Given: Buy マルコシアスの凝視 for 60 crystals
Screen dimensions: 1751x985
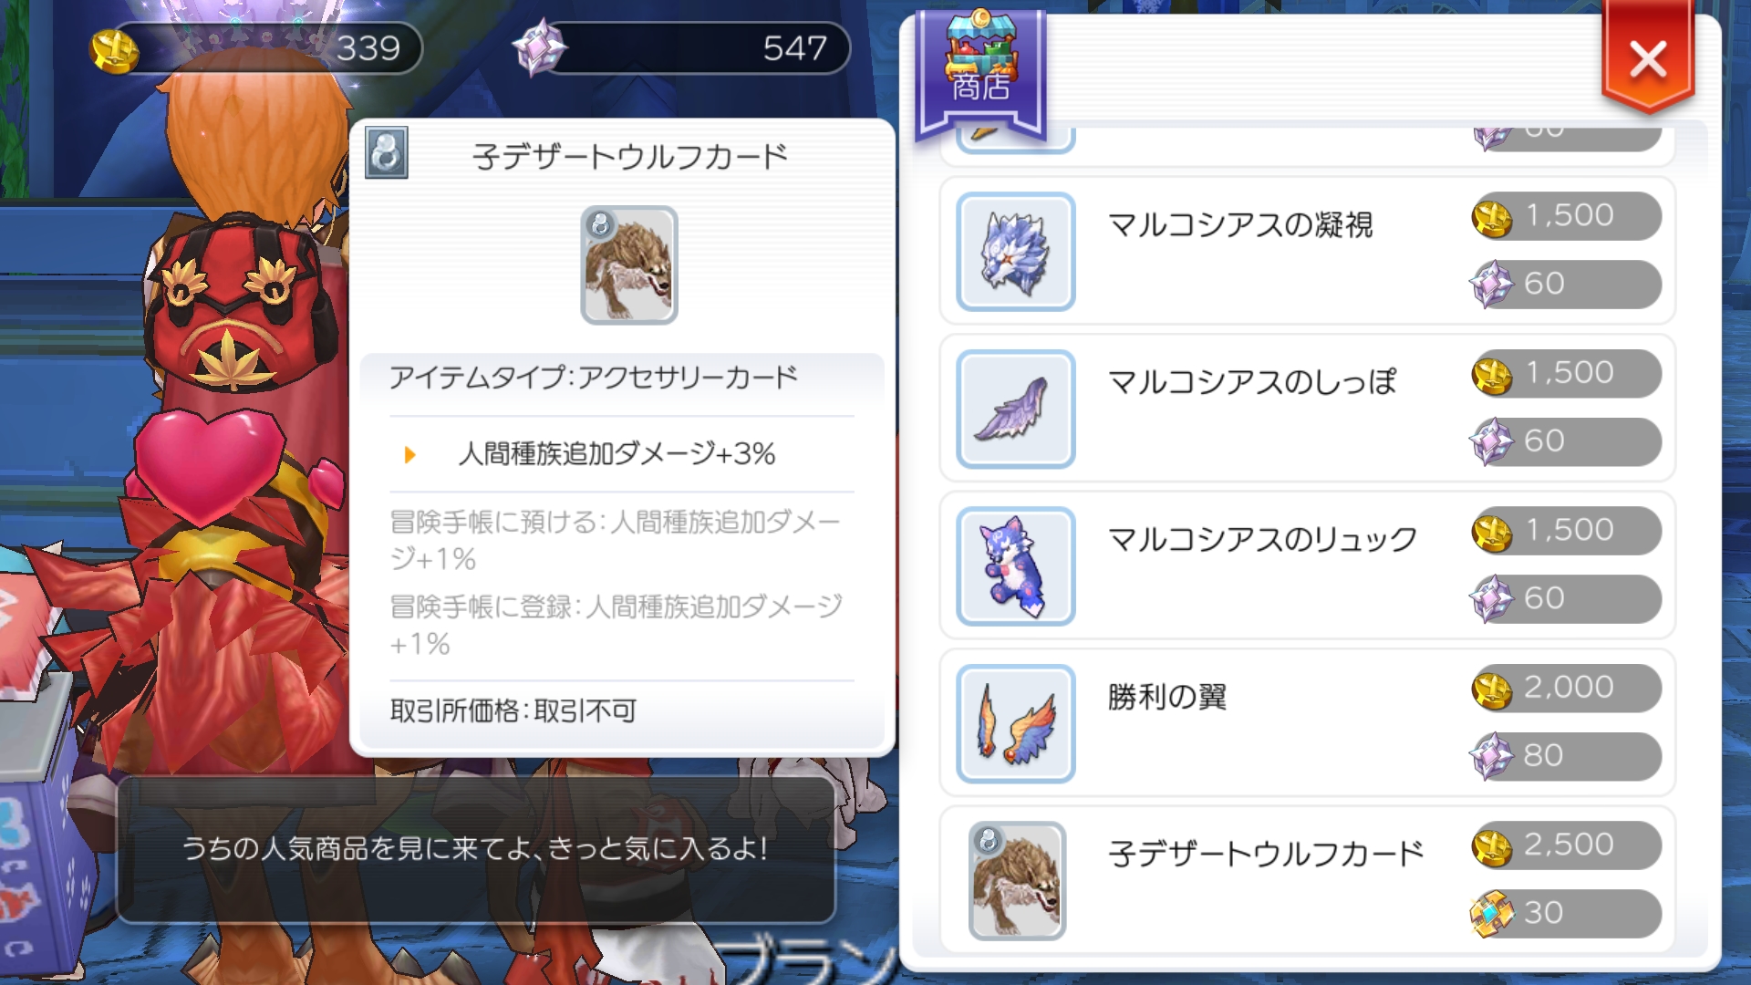Looking at the screenshot, I should pos(1566,285).
